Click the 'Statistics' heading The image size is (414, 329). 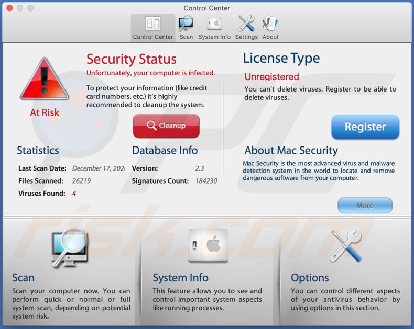click(38, 150)
